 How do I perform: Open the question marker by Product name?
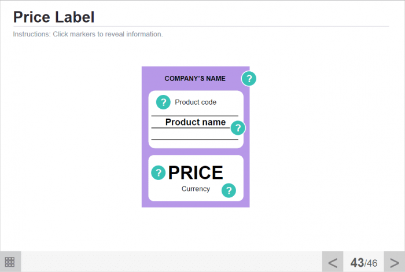point(238,128)
